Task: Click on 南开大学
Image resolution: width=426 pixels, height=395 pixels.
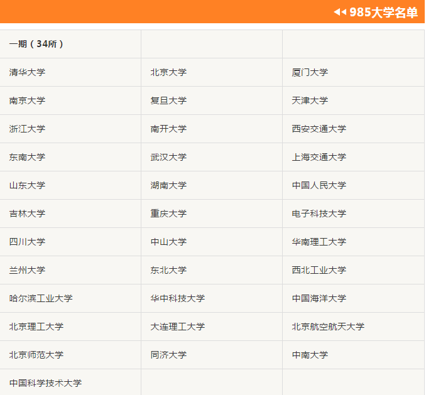Action: click(168, 129)
